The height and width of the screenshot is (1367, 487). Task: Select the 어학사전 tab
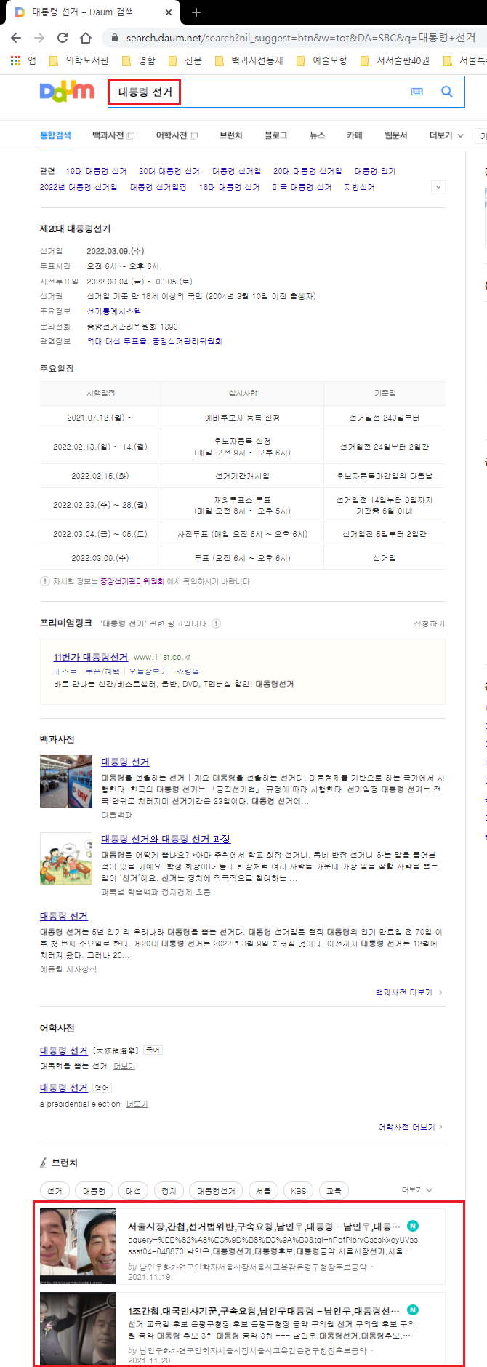coord(177,135)
